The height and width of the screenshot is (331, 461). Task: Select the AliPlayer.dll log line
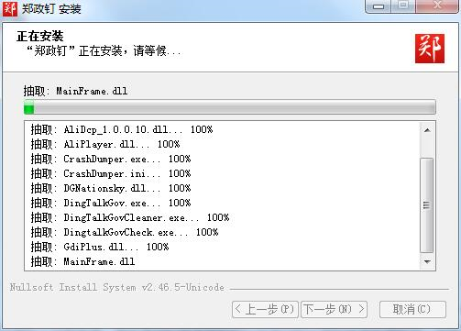[105, 144]
